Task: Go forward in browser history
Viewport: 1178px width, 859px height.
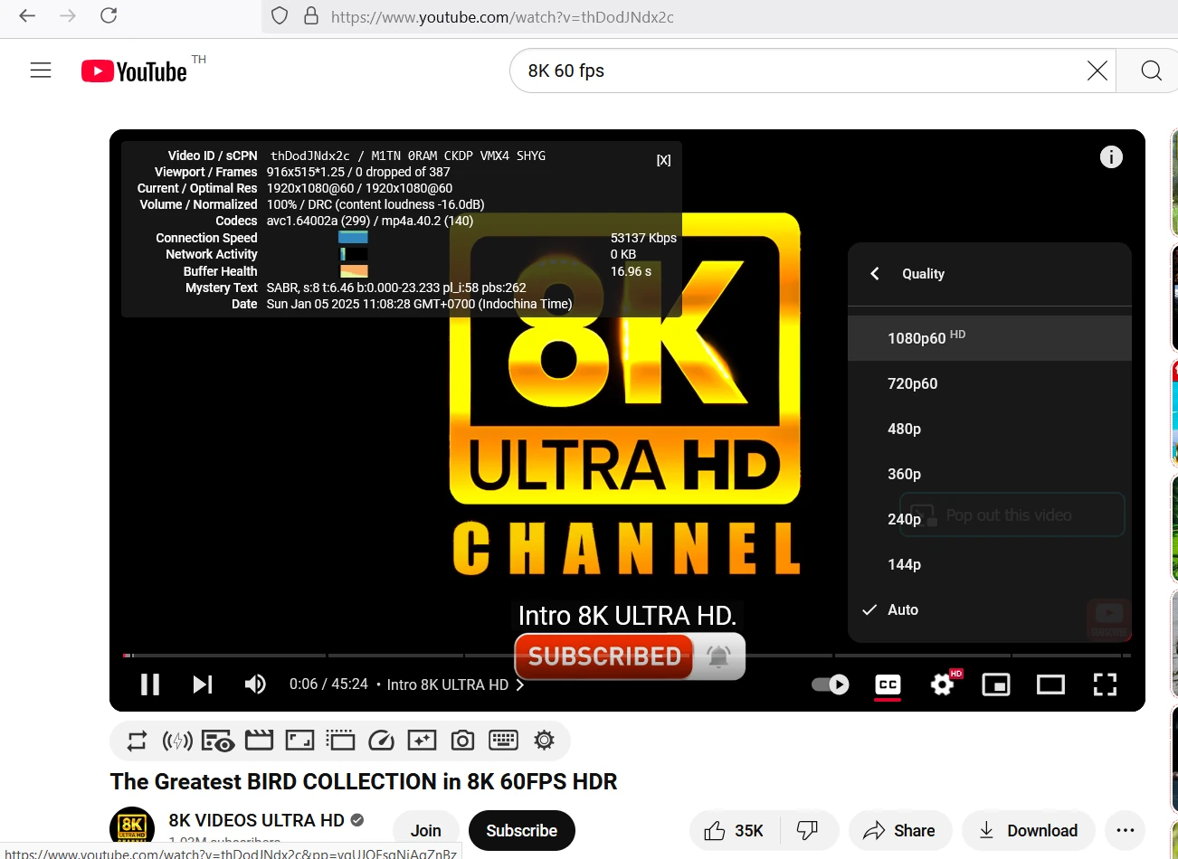Action: tap(68, 15)
